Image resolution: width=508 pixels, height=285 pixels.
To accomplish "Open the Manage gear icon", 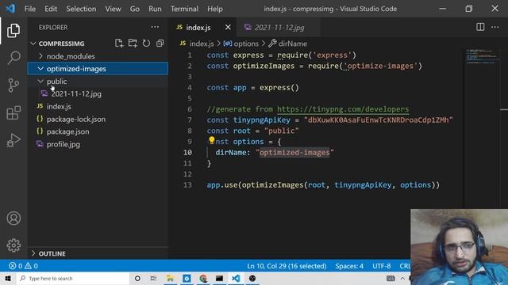I will 13,245.
